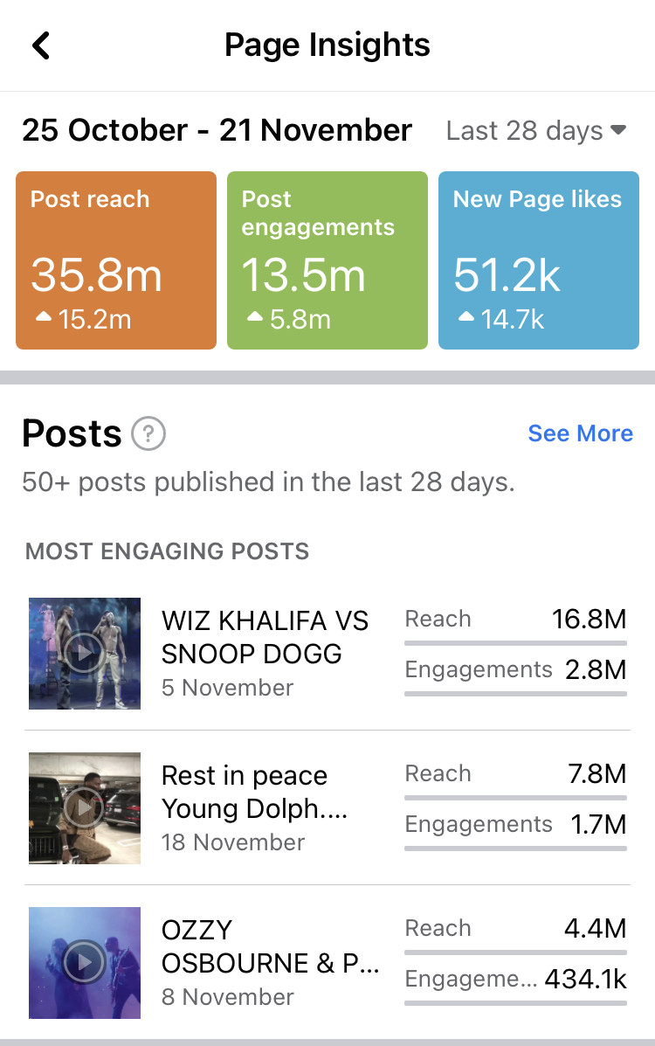This screenshot has width=655, height=1046.
Task: Click the 7.8M reach bar of Young Dolph post
Action: coord(515,798)
